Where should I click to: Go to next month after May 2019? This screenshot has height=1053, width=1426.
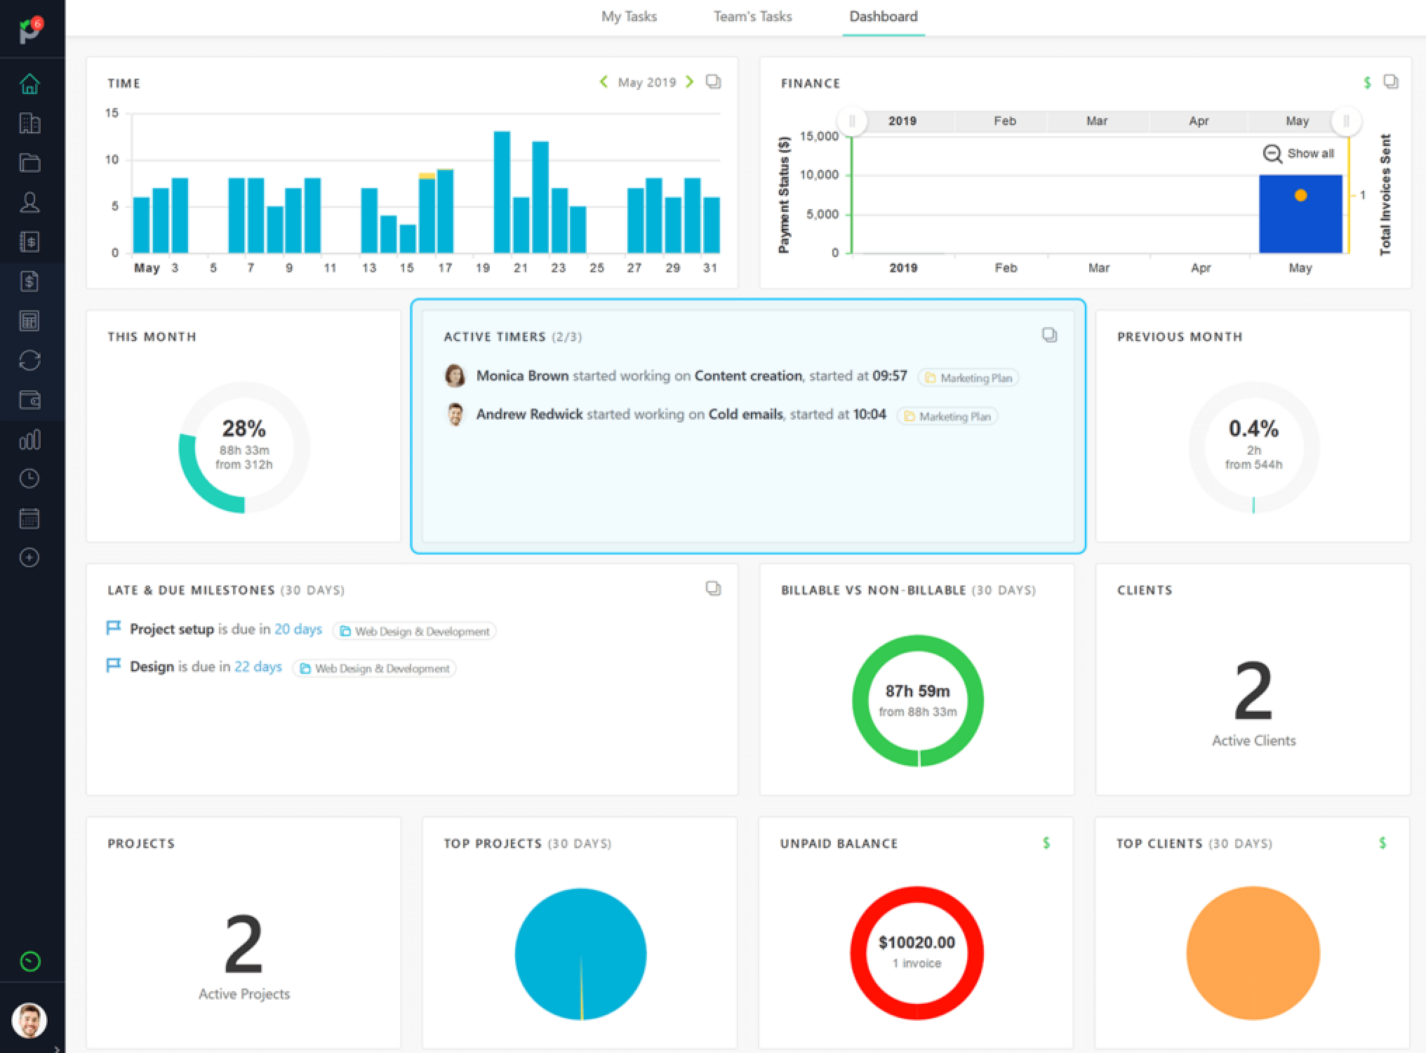(x=690, y=82)
